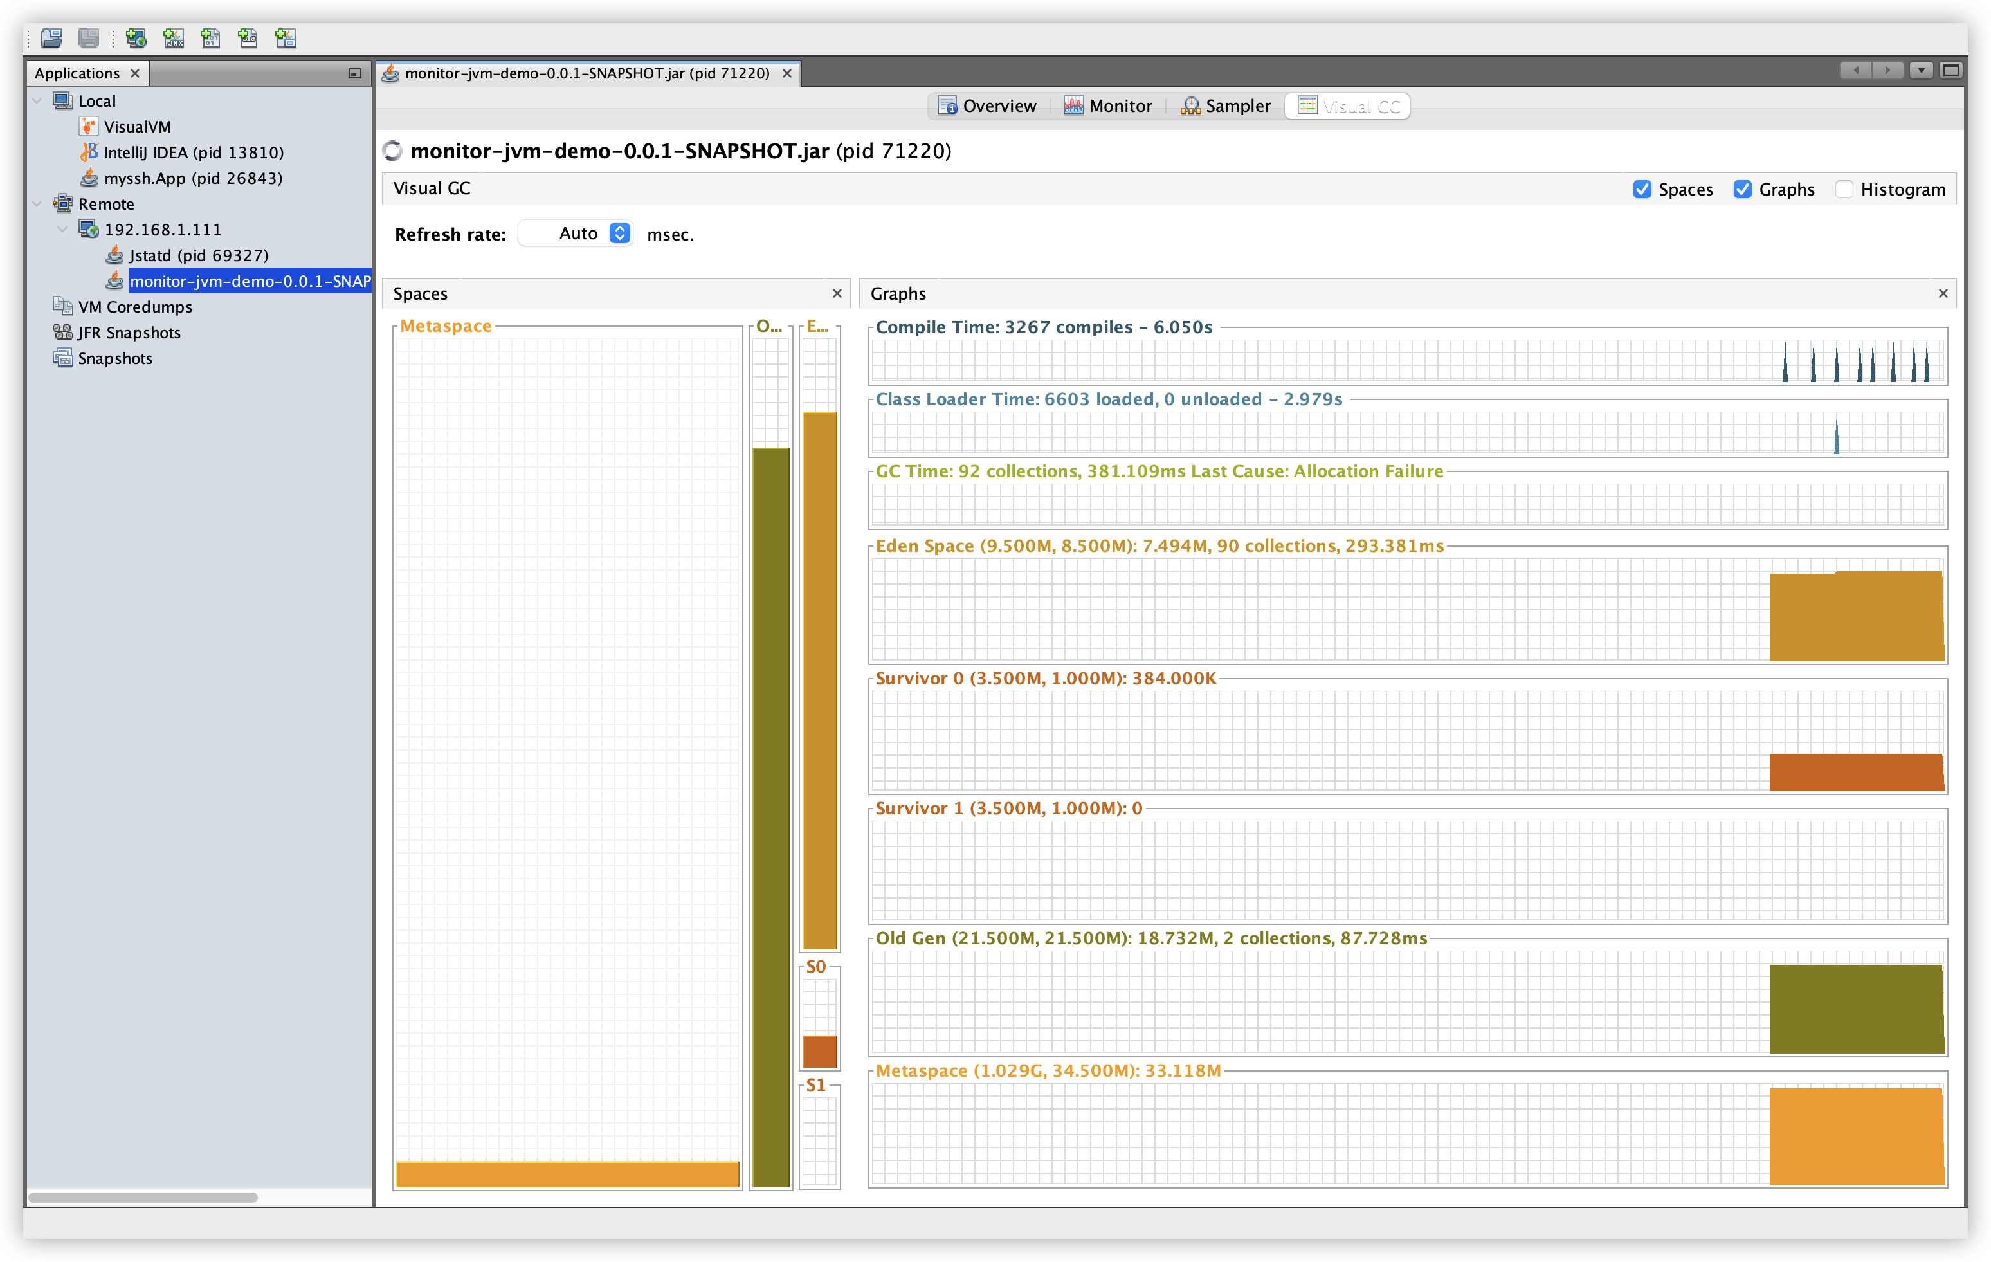Switch to the Sampler tab
This screenshot has width=1991, height=1262.
pos(1225,106)
